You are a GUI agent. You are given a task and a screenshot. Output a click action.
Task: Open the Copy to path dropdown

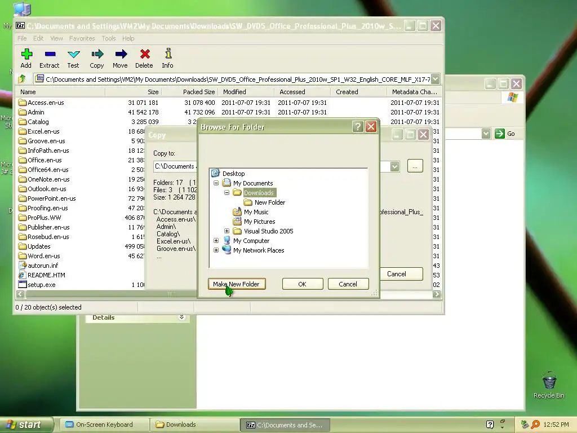(x=394, y=166)
